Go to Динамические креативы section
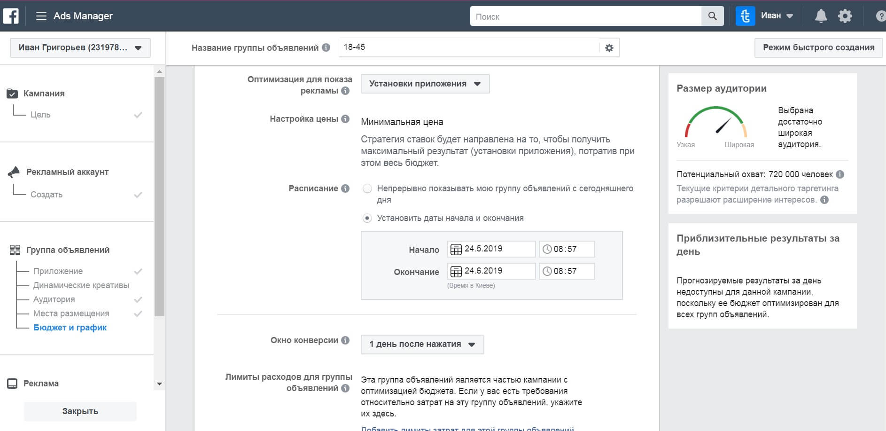This screenshot has height=431, width=886. pos(81,285)
